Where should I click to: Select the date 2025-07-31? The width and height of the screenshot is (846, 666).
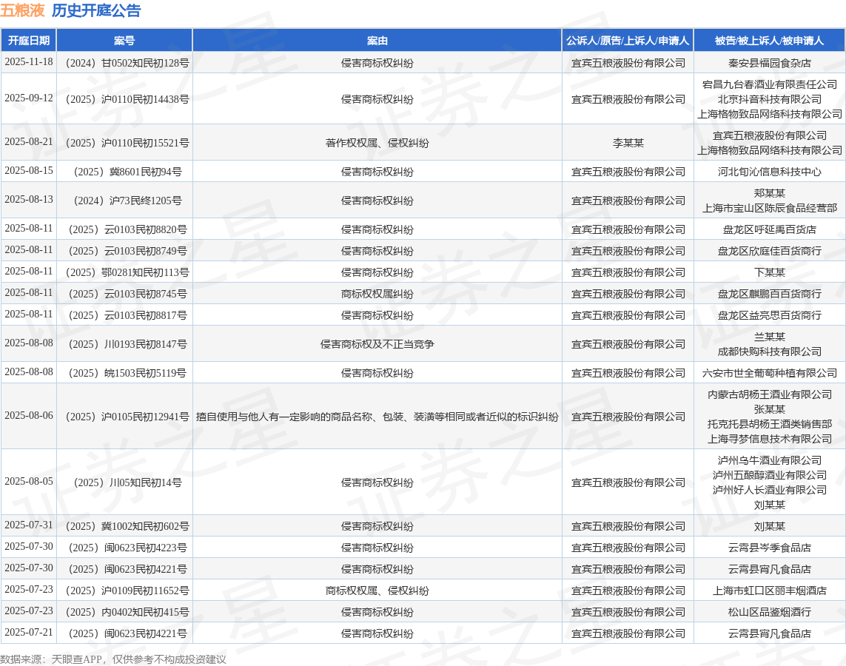[29, 525]
